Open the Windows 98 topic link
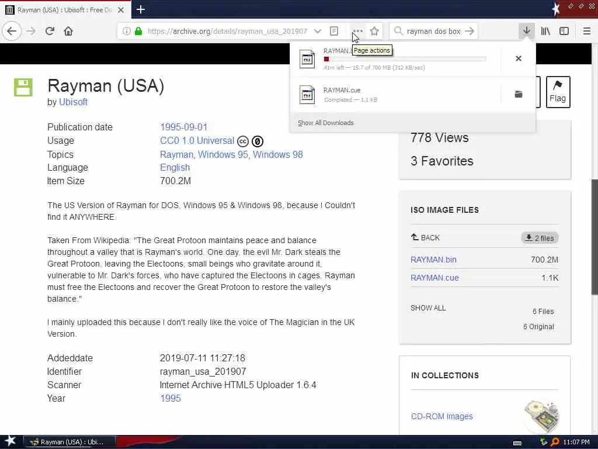 coord(277,154)
